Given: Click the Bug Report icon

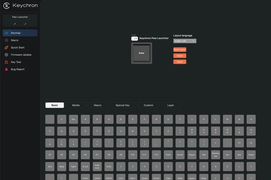Looking at the screenshot, I should [x=6, y=69].
